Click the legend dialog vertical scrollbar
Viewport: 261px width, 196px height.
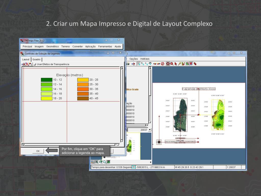tap(122, 104)
